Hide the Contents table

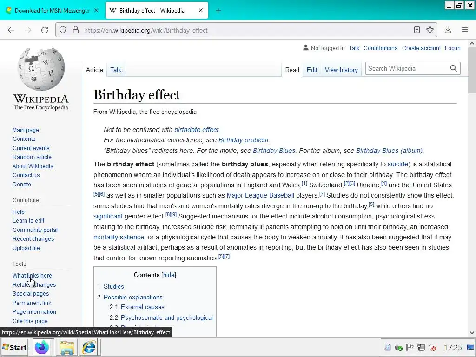(168, 275)
